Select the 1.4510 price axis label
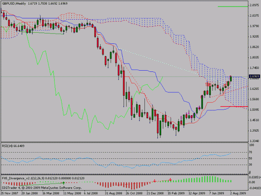Screen dimensions: 261x196 click(x=254, y=120)
